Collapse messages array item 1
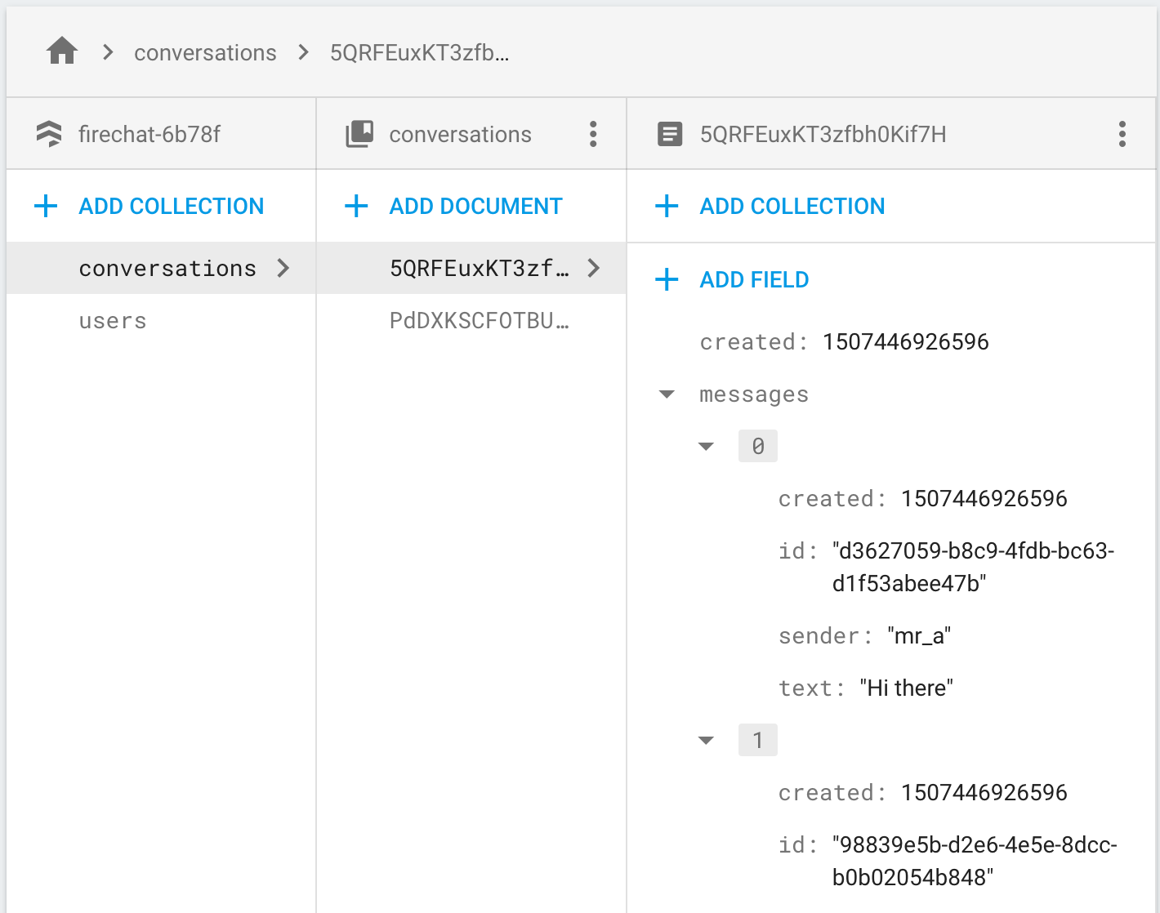 pyautogui.click(x=706, y=741)
